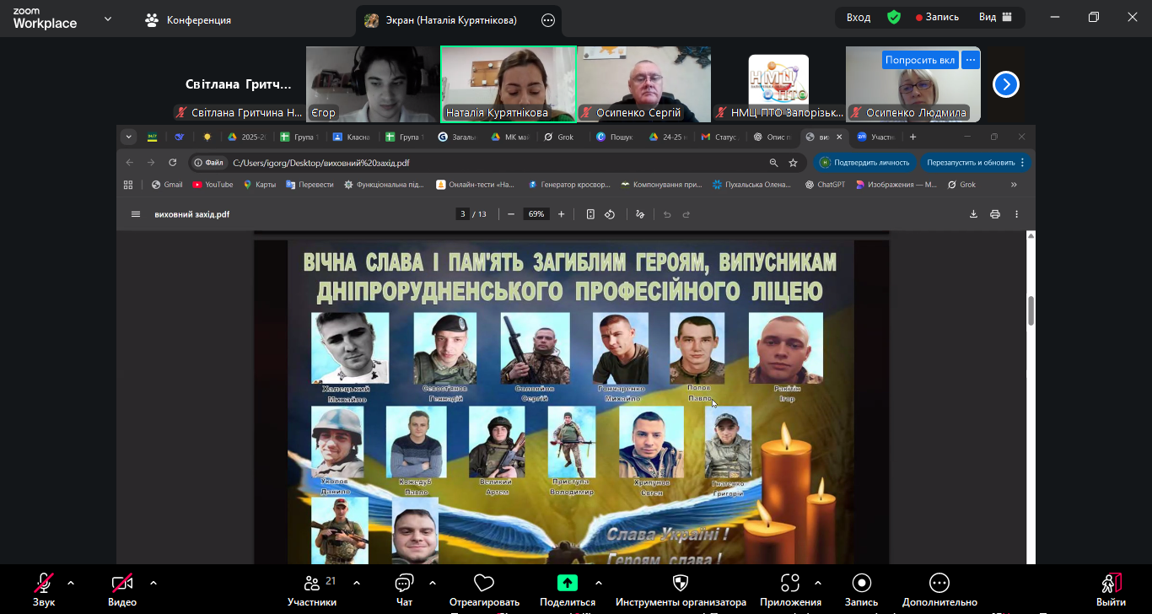Click the PDF fit to page icon

point(590,214)
